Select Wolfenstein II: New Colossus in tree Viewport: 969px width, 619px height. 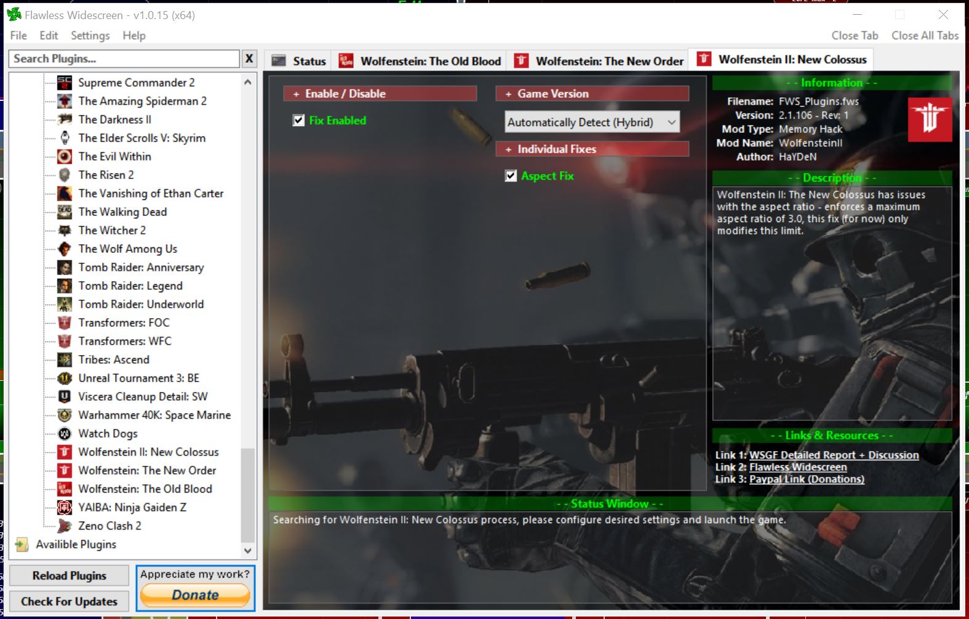[x=148, y=452]
